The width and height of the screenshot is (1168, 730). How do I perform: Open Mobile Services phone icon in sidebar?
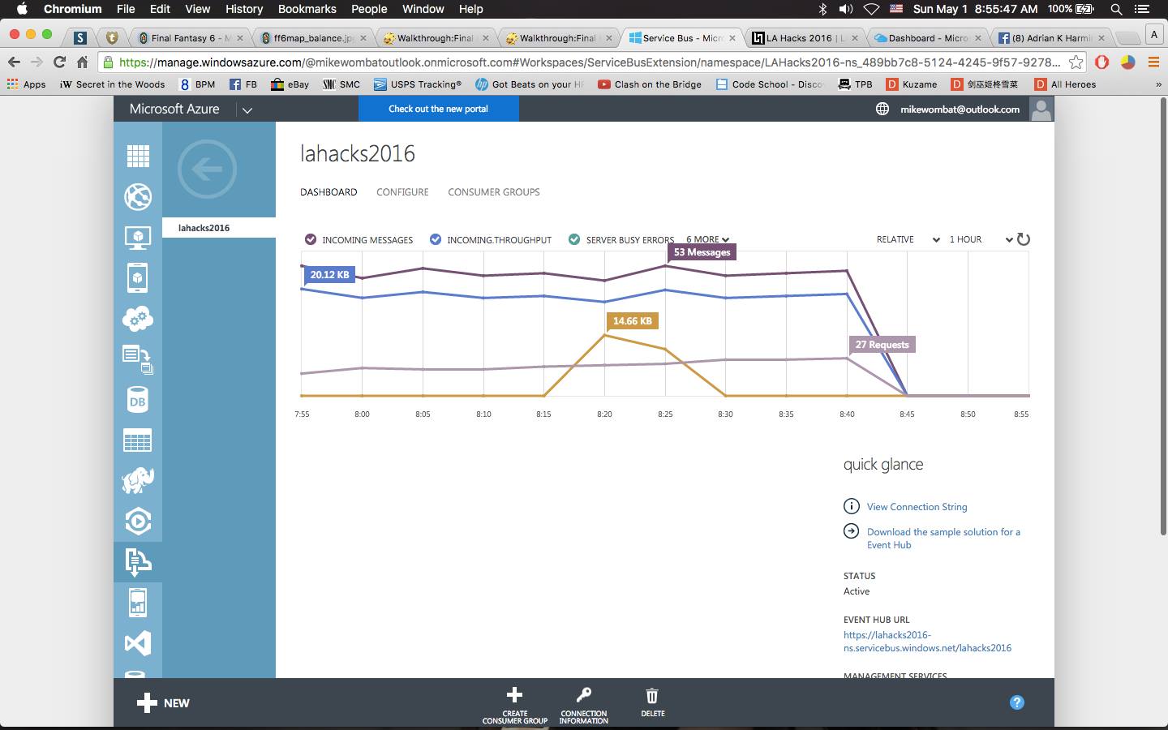(x=138, y=277)
